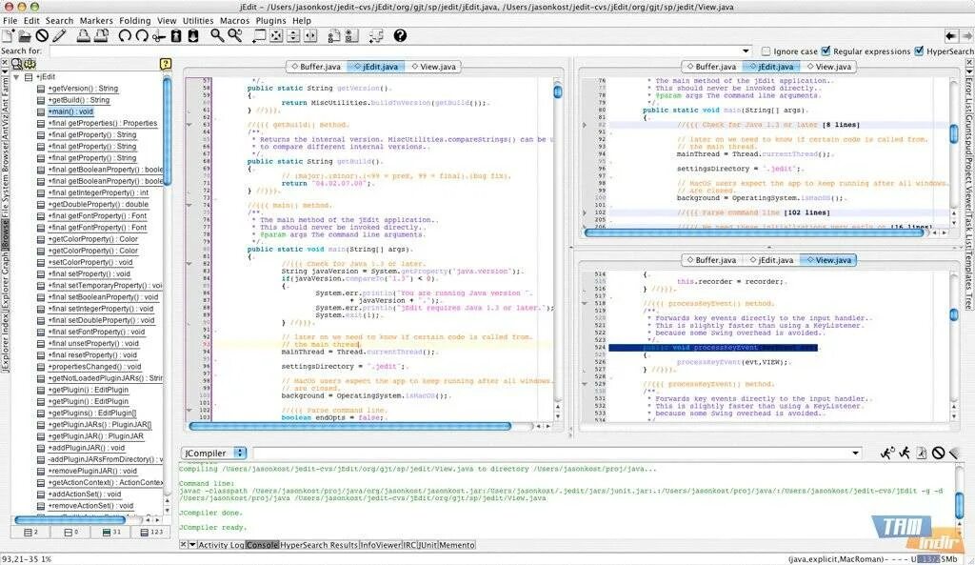Redo the last edit
This screenshot has height=565, width=975.
pyautogui.click(x=142, y=35)
